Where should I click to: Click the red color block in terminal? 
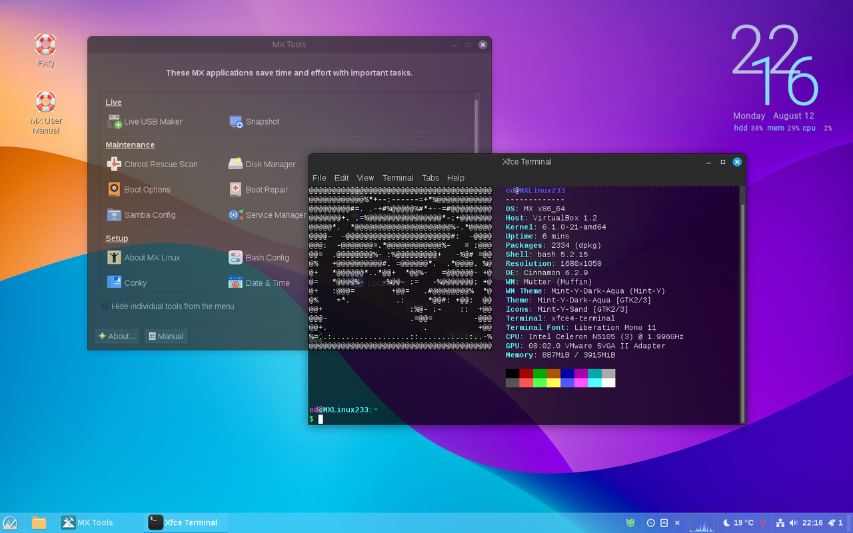(526, 374)
